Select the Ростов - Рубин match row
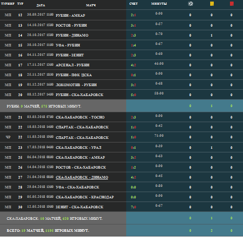243x237 pixels. [x=121, y=25]
